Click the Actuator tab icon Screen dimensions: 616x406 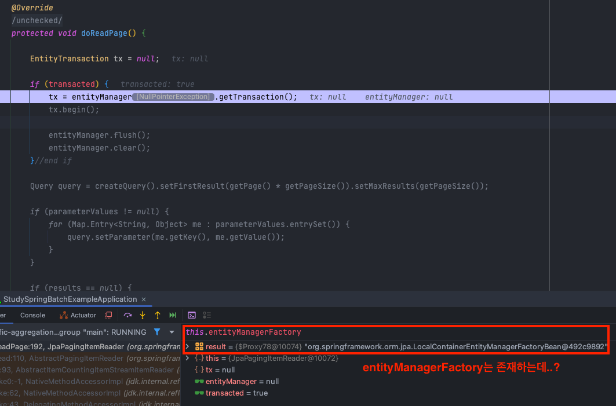click(x=63, y=315)
